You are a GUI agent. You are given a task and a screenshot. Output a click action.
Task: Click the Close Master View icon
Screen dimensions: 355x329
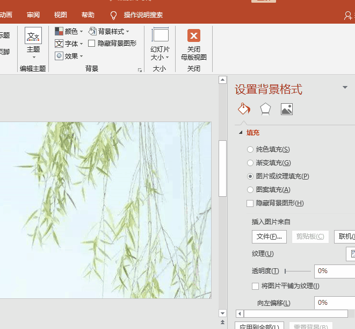[194, 36]
